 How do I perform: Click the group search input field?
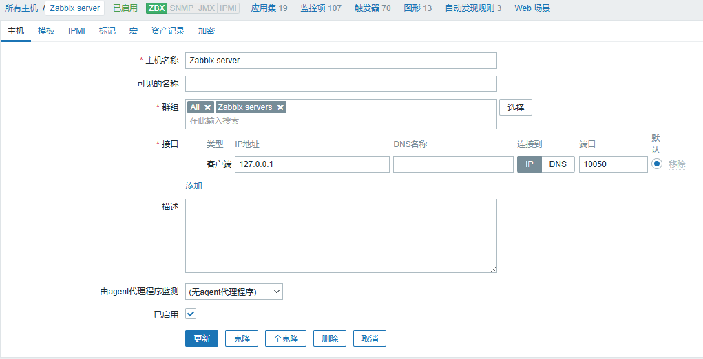click(341, 121)
